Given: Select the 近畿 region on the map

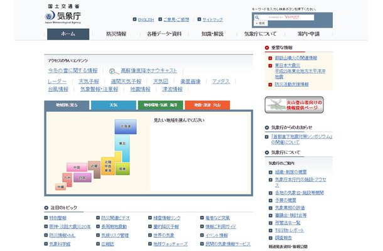Looking at the screenshot, I should 95,166.
